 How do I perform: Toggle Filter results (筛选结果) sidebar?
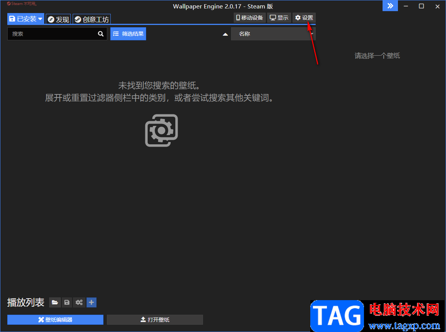coord(128,34)
